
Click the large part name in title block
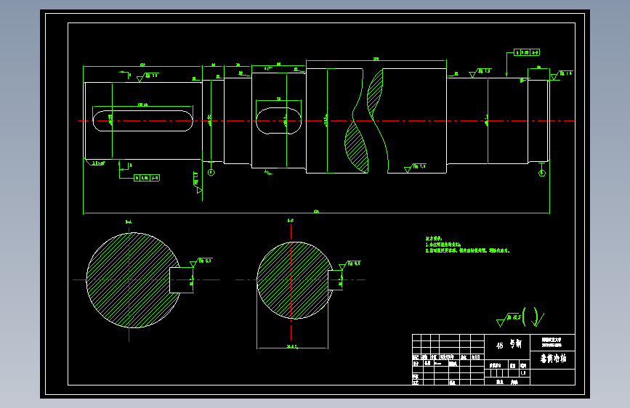[x=553, y=358]
